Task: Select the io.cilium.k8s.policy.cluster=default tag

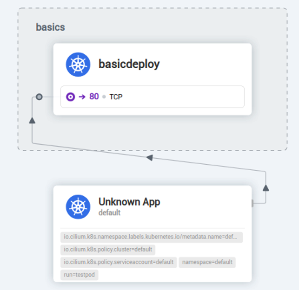Action: tap(108, 250)
